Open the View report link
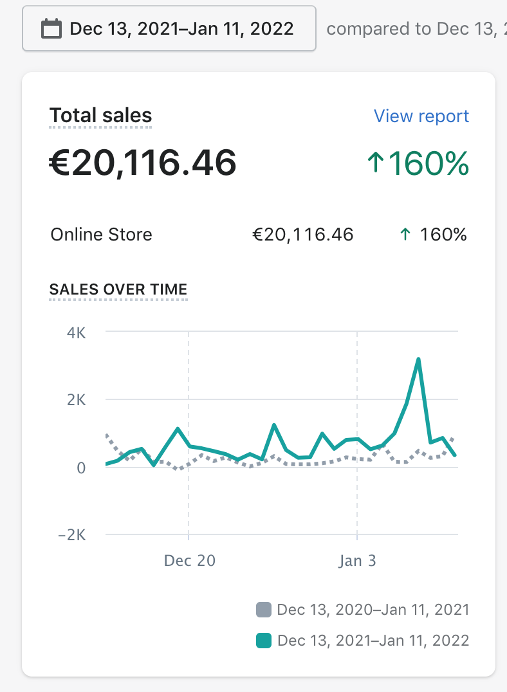The height and width of the screenshot is (692, 507). (x=421, y=116)
